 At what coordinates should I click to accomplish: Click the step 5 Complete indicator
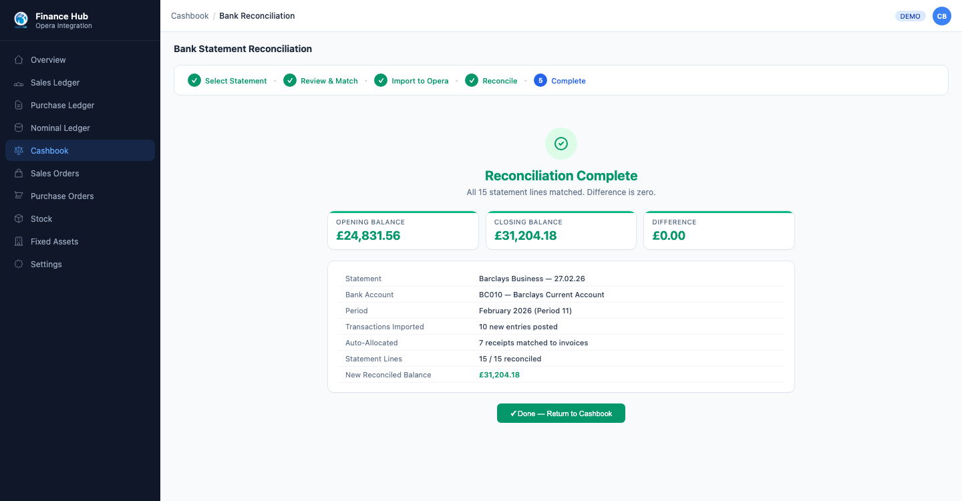click(540, 81)
